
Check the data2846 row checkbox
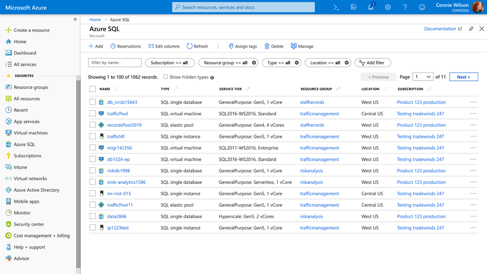tap(93, 216)
